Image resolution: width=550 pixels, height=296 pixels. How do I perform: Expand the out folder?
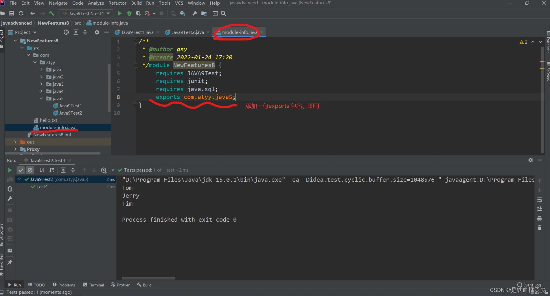[x=15, y=142]
